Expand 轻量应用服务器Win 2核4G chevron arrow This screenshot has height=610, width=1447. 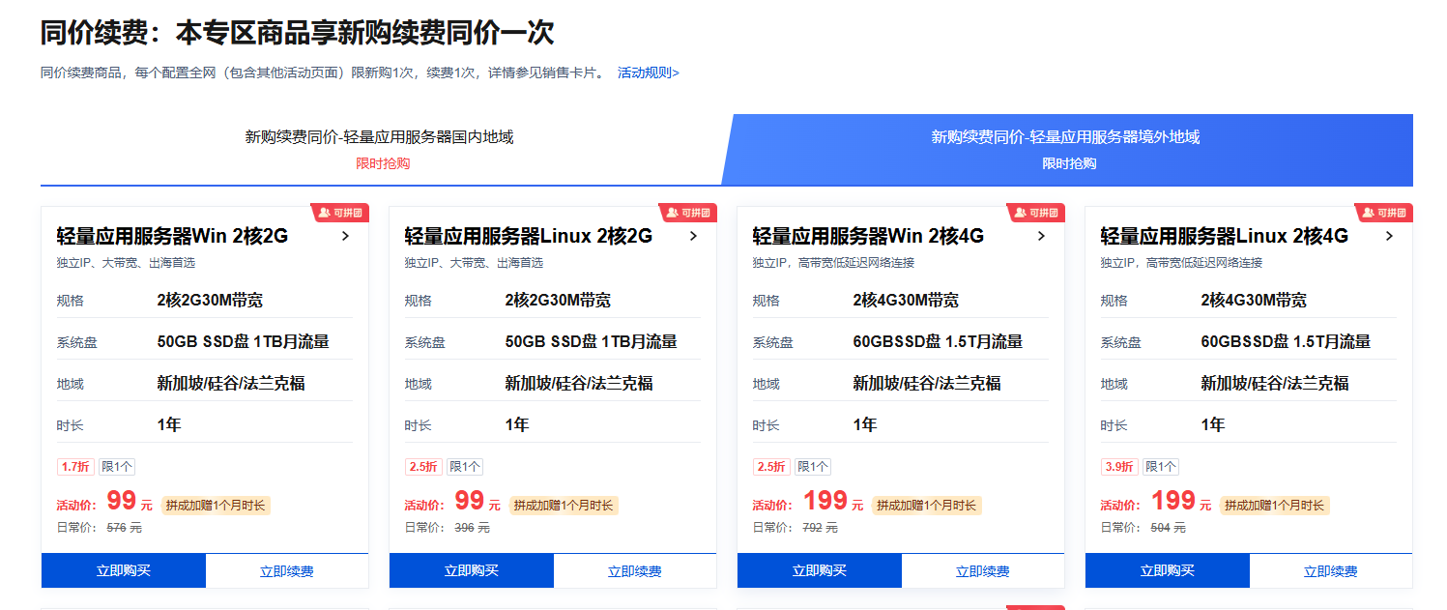1041,236
